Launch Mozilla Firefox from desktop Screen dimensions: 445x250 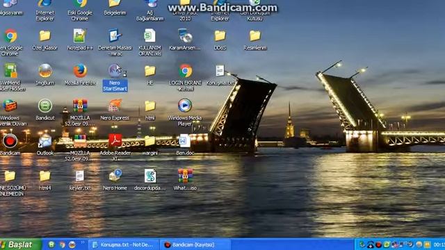pyautogui.click(x=80, y=74)
